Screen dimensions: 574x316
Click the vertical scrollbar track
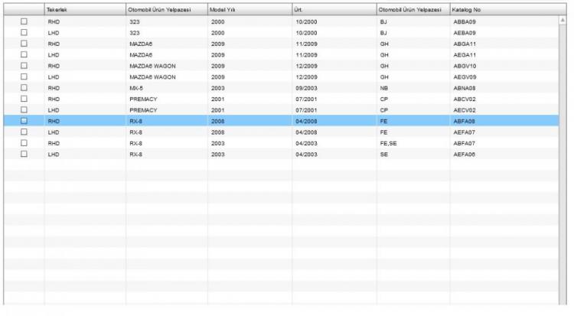pos(563,165)
